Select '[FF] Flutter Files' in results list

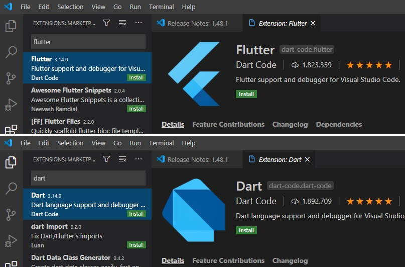coord(87,125)
